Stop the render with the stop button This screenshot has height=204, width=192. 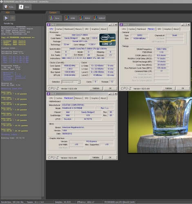click(x=13, y=18)
